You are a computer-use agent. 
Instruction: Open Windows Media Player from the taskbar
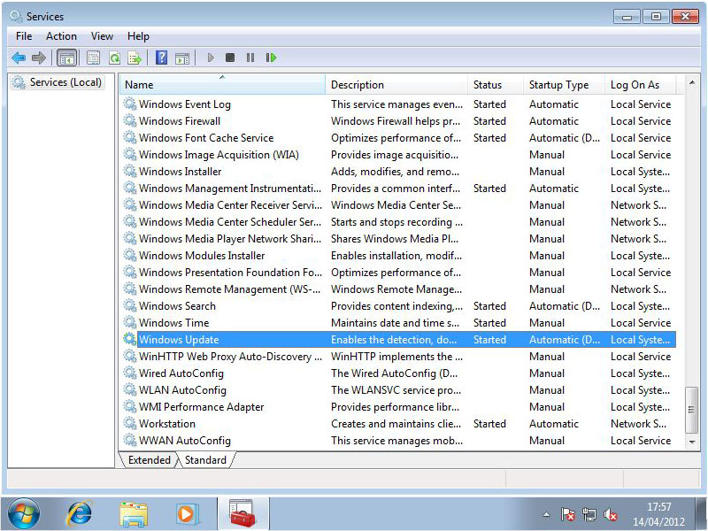[x=187, y=514]
